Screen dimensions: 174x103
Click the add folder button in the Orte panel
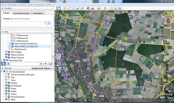pyautogui.click(x=51, y=64)
